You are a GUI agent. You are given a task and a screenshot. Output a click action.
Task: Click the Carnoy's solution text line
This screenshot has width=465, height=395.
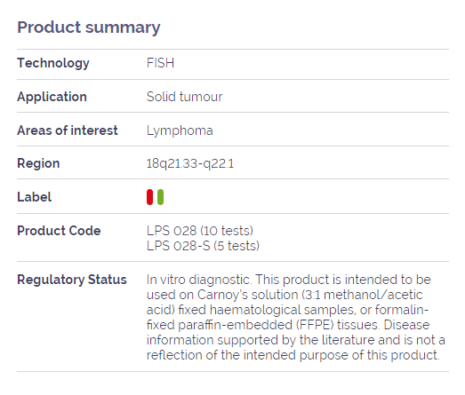point(285,295)
